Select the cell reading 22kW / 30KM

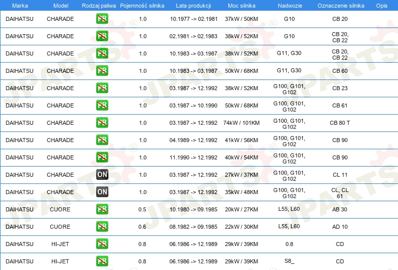coord(241,227)
